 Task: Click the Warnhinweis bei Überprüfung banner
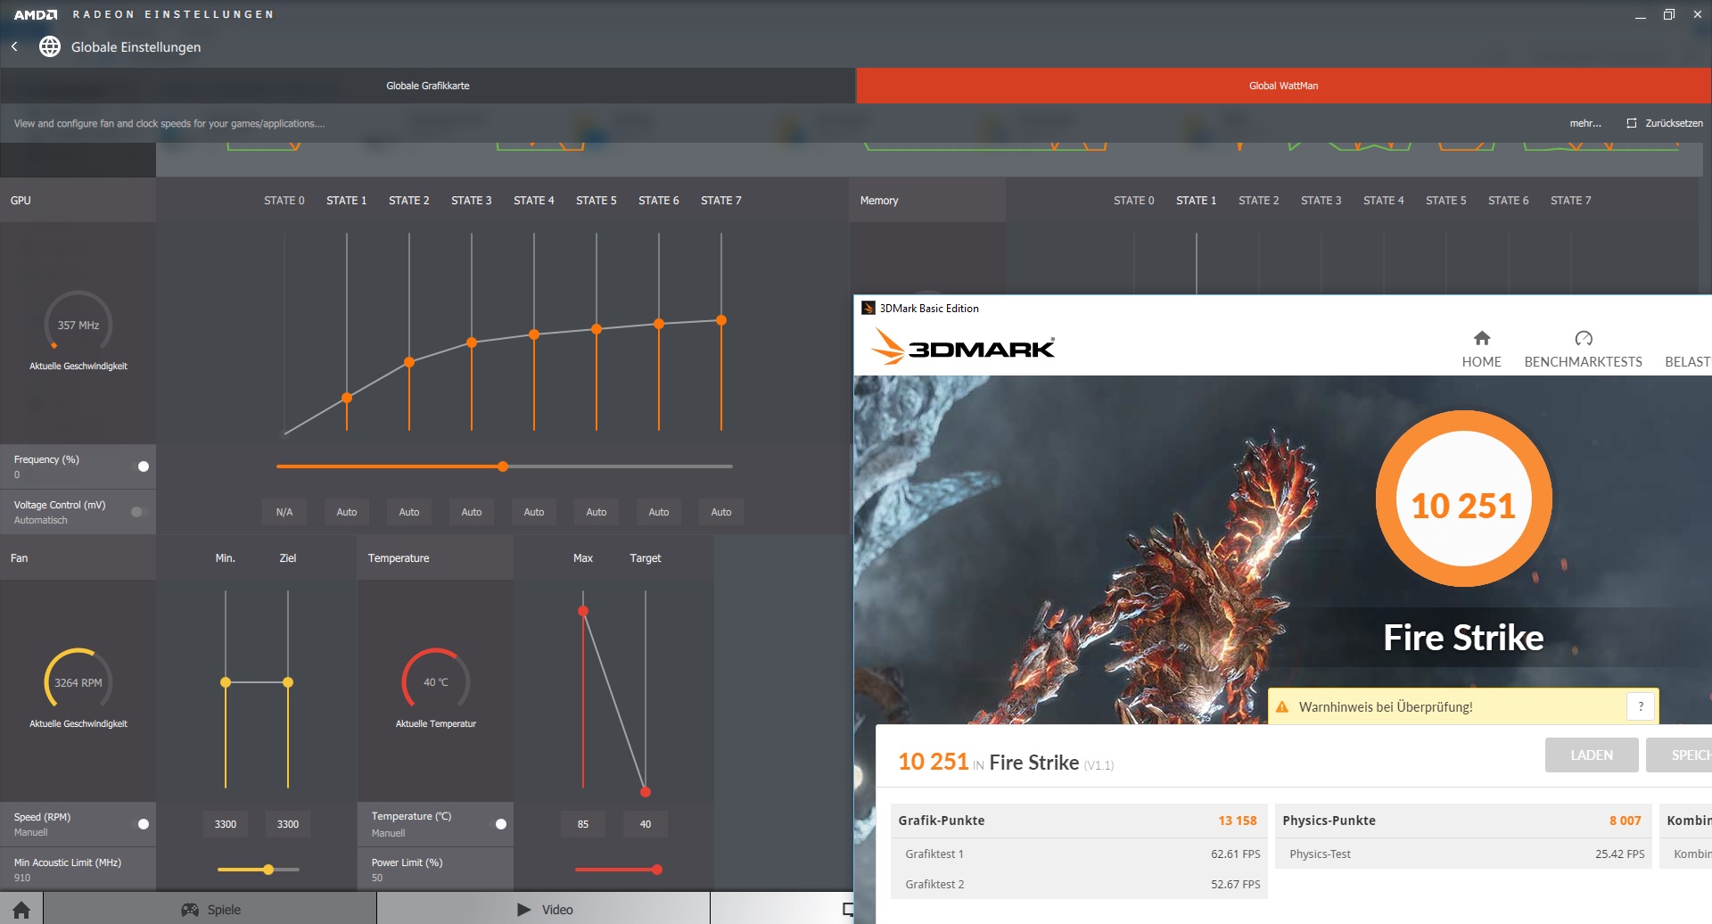1463,706
